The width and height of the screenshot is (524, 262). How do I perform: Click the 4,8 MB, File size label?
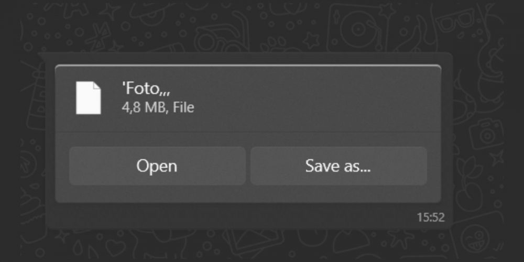(158, 108)
